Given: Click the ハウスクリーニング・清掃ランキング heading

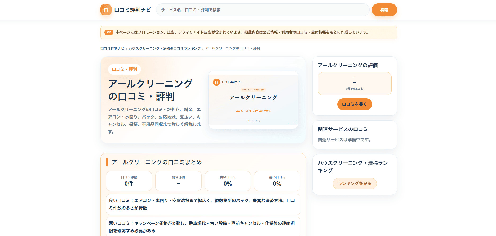Looking at the screenshot, I should (x=353, y=166).
